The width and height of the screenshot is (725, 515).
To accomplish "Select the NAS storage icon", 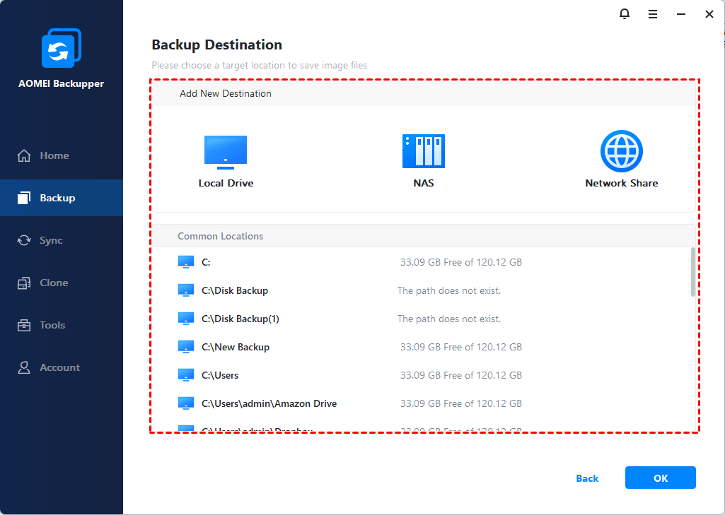I will (423, 151).
